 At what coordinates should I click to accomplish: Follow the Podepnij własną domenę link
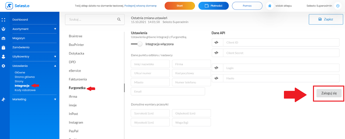pyautogui.click(x=140, y=6)
